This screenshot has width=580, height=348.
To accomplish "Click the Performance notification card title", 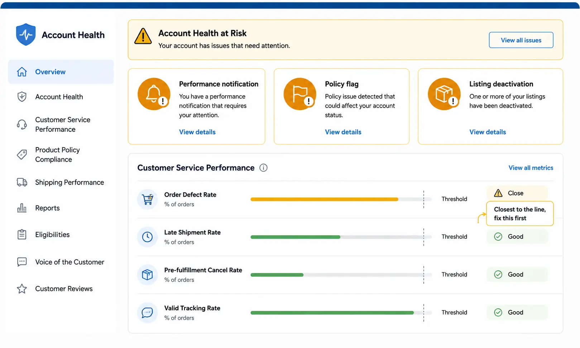I will point(219,84).
